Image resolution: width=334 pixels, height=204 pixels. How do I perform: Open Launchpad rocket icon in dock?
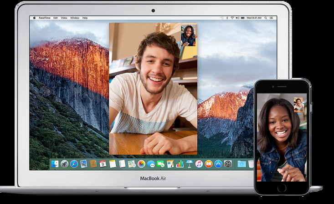(x=64, y=164)
